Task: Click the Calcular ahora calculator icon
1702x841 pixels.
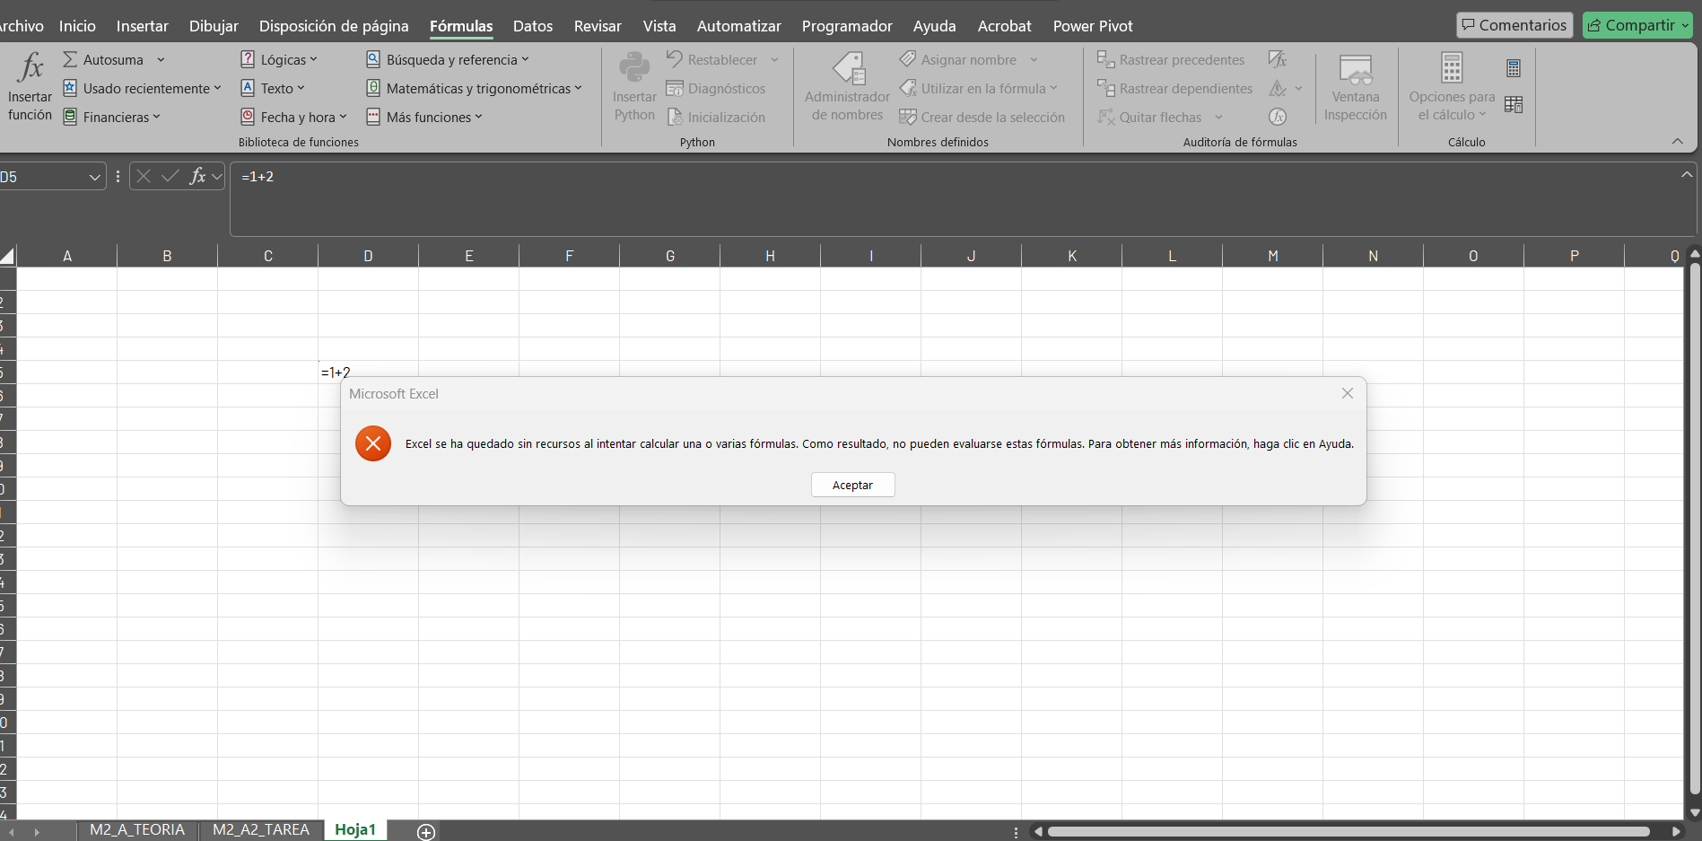Action: (1514, 67)
